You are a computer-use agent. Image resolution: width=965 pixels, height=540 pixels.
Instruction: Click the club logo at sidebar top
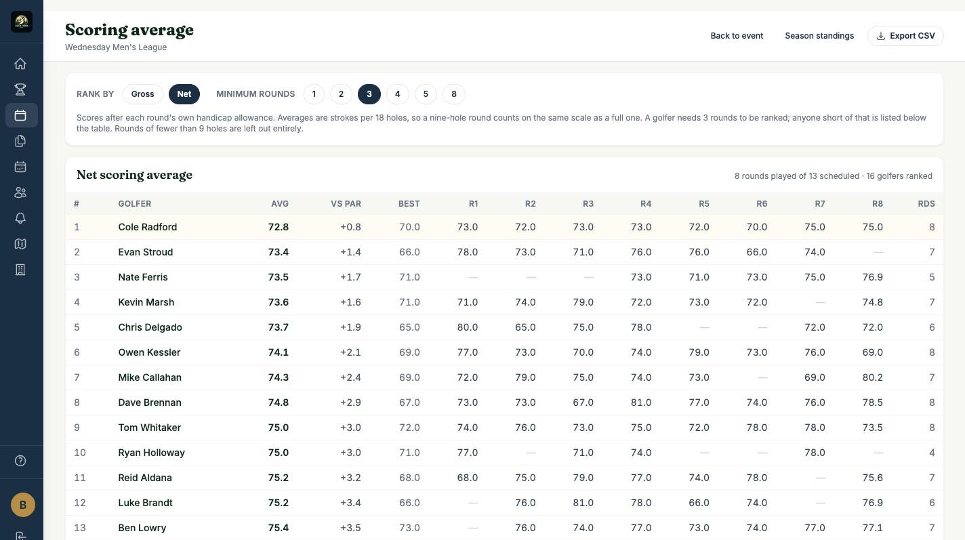point(22,22)
